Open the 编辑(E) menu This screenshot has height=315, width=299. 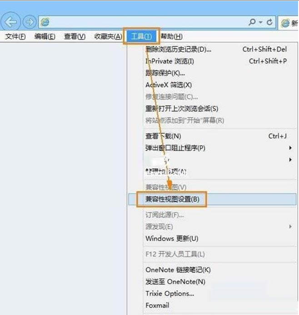coord(45,36)
